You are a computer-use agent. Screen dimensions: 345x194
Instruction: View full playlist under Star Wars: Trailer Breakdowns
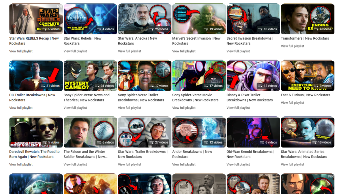coord(130,164)
